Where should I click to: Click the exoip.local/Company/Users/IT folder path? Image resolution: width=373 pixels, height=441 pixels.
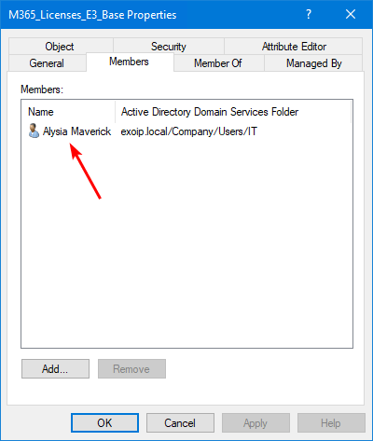[189, 131]
